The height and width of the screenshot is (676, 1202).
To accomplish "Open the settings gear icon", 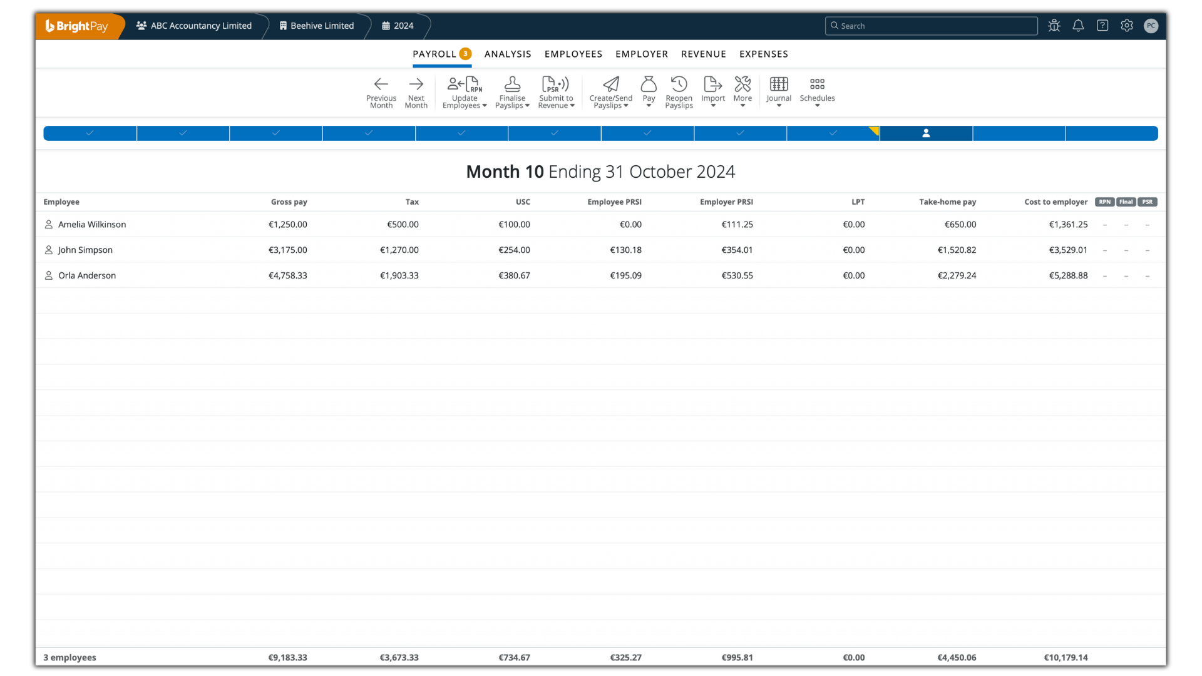I will [x=1127, y=26].
